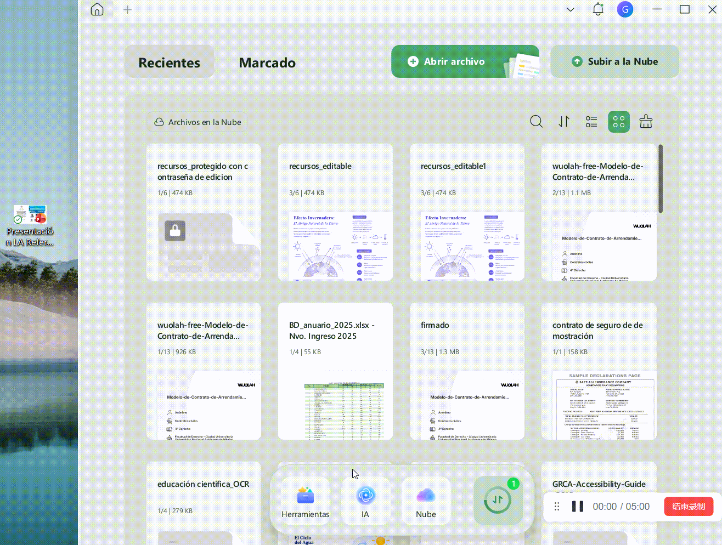Viewport: 722px width, 545px height.
Task: Open the G user account avatar
Action: (625, 9)
